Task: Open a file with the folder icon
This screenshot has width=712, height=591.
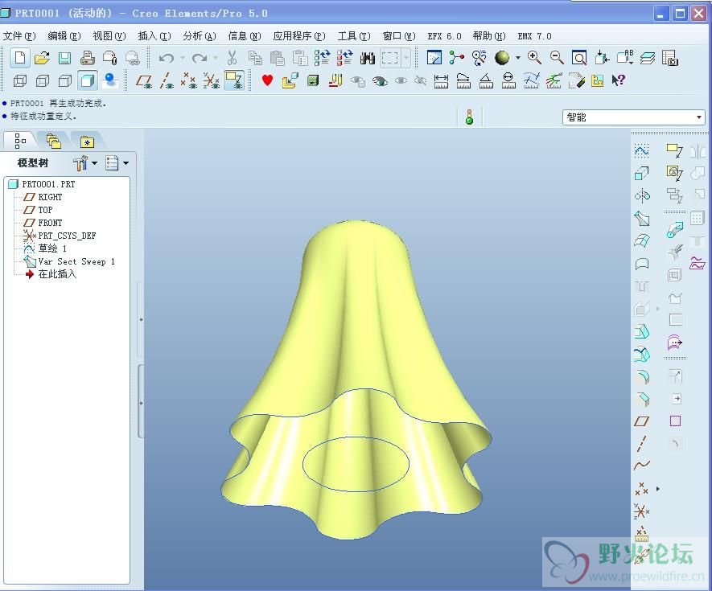Action: [42, 58]
